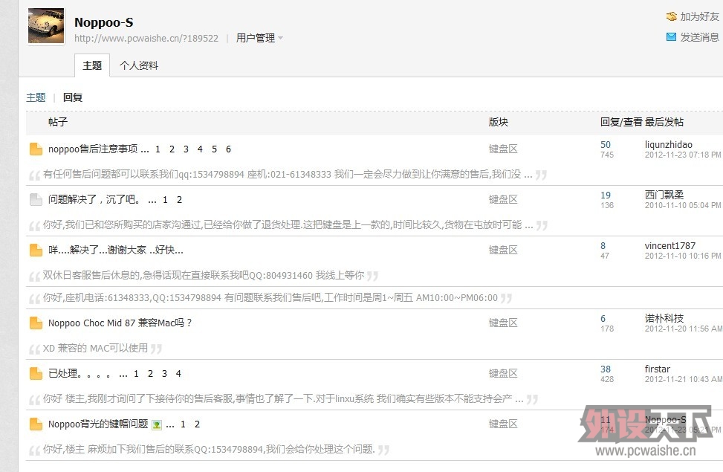Open the 用户管理 dropdown

coord(259,38)
